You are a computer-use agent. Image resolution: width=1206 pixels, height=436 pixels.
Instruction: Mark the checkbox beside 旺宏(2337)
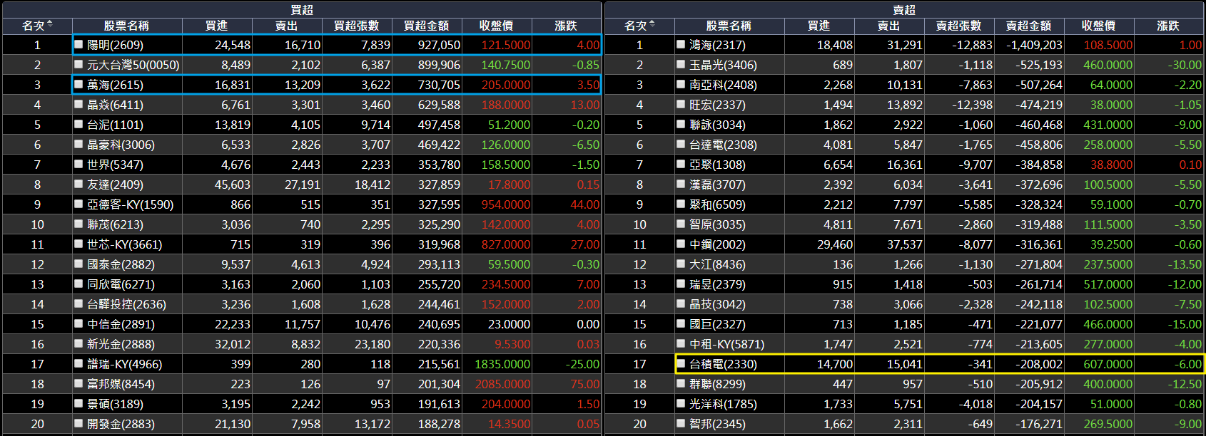[681, 104]
